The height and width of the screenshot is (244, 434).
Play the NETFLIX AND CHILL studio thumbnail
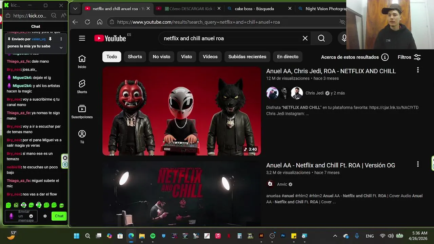coord(182,193)
